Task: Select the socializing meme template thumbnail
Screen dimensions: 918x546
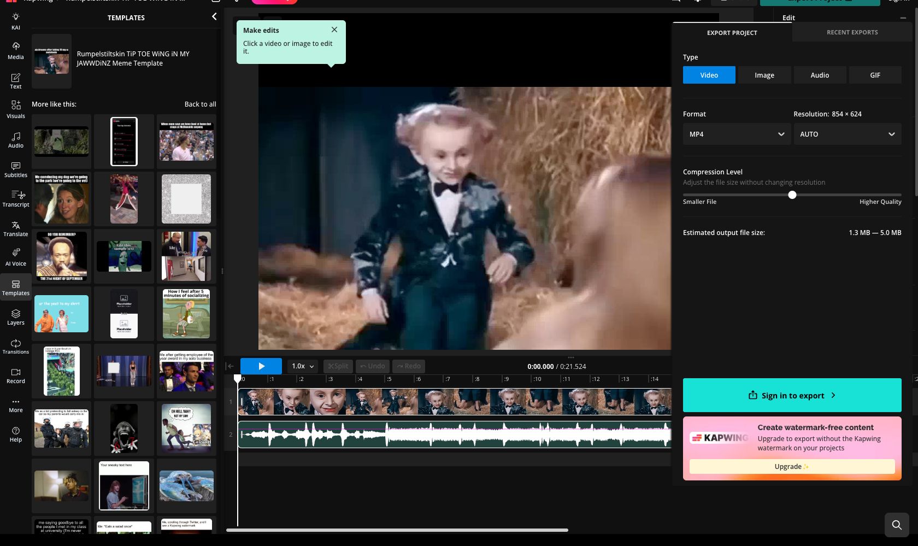Action: point(186,314)
